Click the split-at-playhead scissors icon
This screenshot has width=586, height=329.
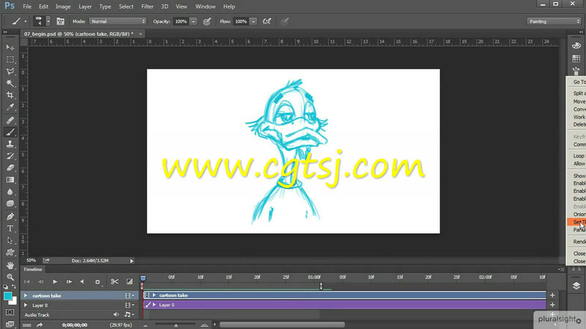(x=115, y=281)
